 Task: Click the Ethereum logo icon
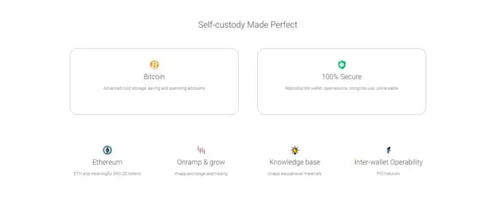pyautogui.click(x=107, y=150)
